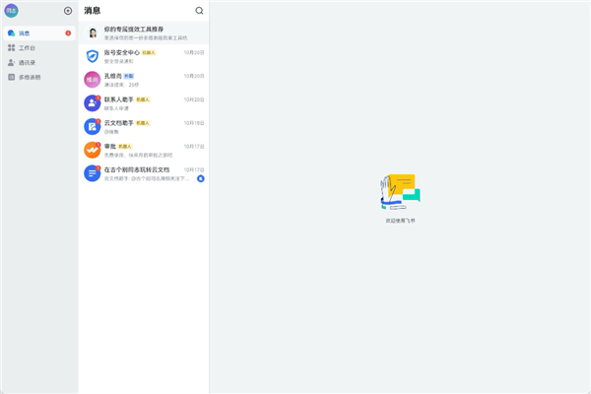Switch to the 消息 navigation tab

click(x=39, y=33)
